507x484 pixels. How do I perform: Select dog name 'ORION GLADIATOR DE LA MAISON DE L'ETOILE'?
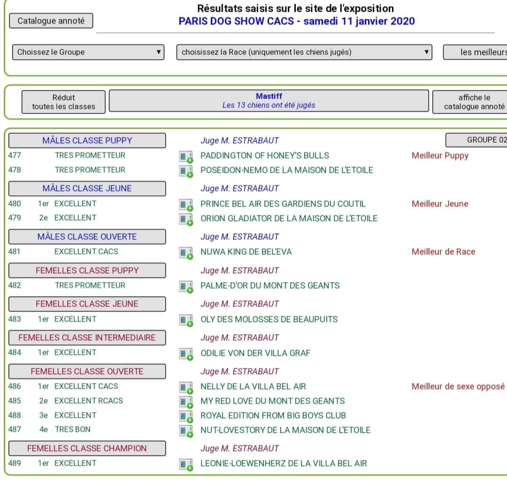[x=289, y=218]
